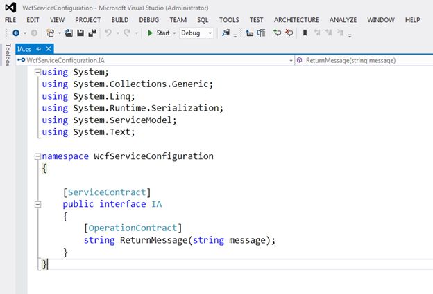Open the New Project dropdown arrow

click(x=60, y=33)
